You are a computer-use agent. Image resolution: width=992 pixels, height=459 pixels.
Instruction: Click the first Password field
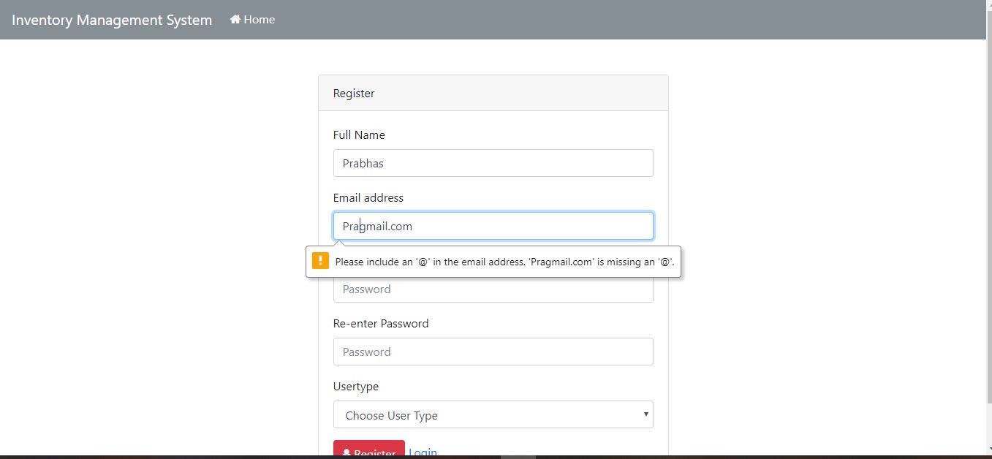[x=493, y=289]
